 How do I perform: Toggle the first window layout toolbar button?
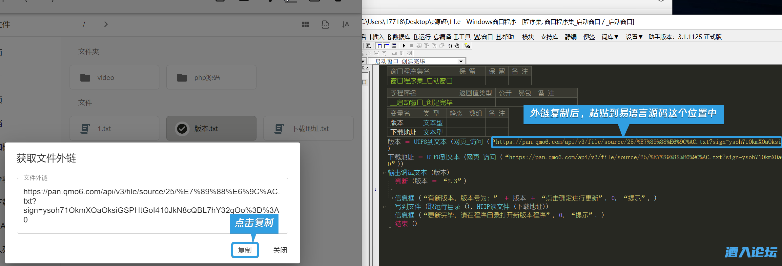pos(379,46)
